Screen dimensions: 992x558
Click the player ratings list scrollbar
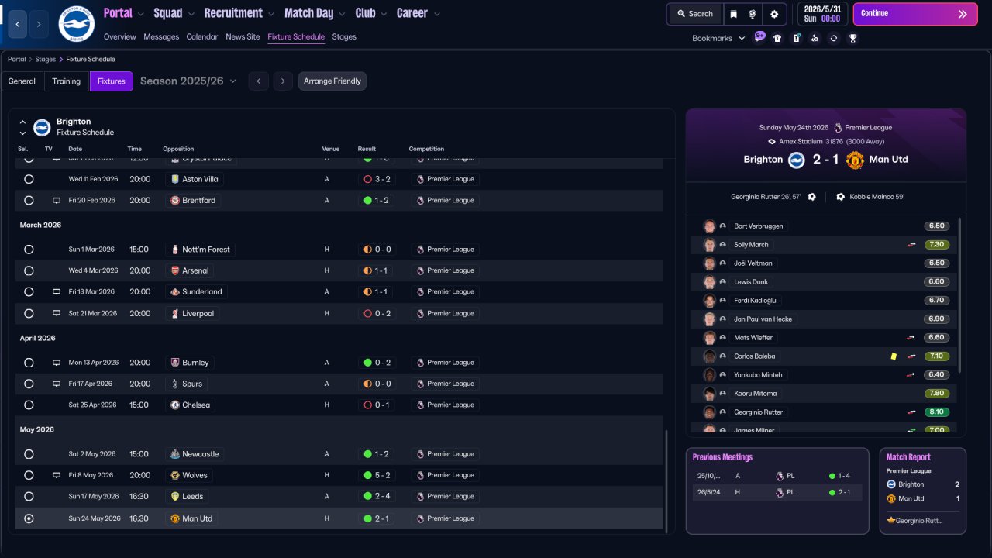point(959,294)
